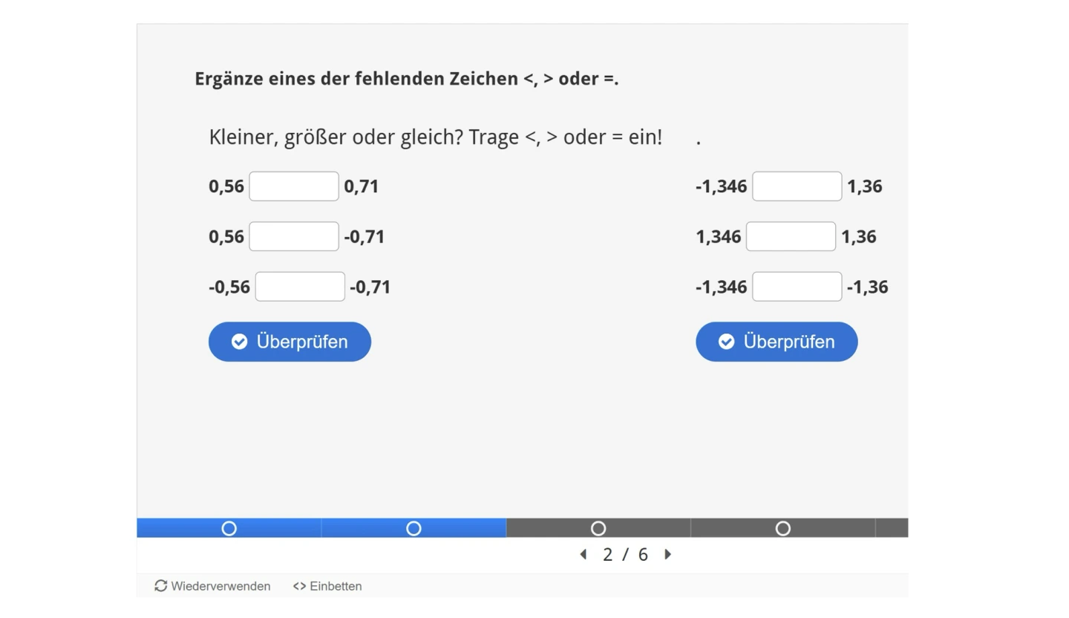Screen dimensions: 1069x618
Task: Jump to first slide progress circle
Action: click(x=229, y=528)
